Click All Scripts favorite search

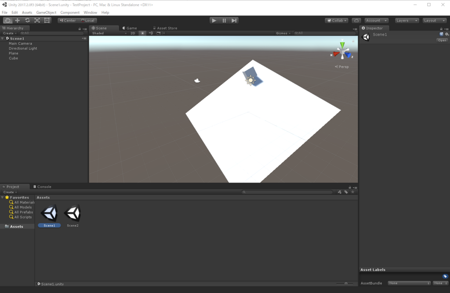point(20,217)
